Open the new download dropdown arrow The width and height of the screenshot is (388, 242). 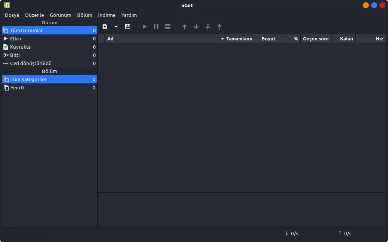point(116,27)
